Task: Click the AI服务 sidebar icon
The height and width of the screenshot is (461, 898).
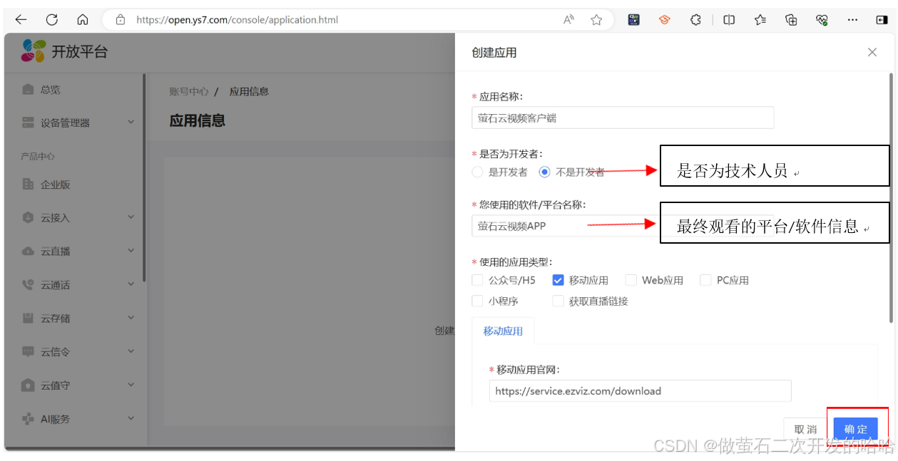Action: [x=28, y=419]
